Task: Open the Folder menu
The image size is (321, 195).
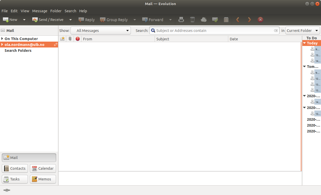Action: tap(56, 11)
